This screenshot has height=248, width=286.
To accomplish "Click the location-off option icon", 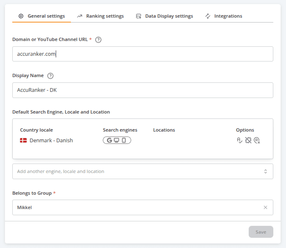I will pos(257,140).
